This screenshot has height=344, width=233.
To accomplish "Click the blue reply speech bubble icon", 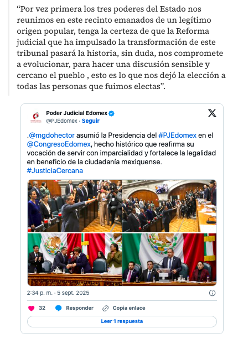I will 59,308.
